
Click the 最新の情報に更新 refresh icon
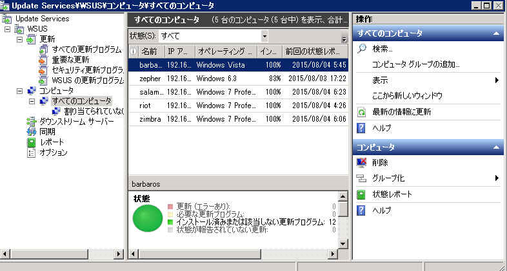point(361,112)
